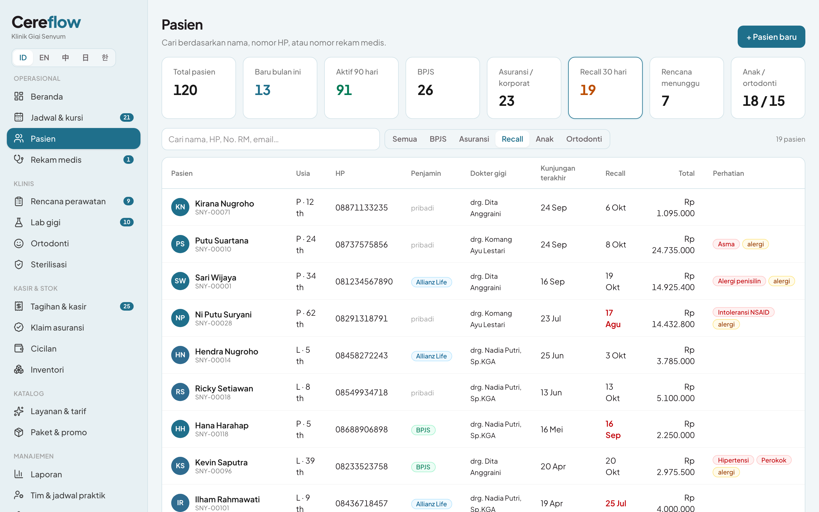Open Ortodonti smiley icon
This screenshot has width=819, height=512.
pyautogui.click(x=18, y=243)
